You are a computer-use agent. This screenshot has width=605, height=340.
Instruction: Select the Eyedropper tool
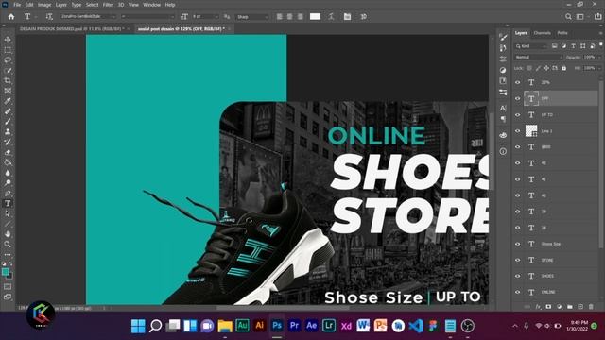(x=8, y=101)
